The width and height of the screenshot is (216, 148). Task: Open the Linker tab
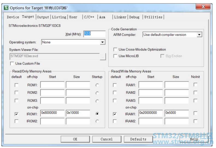tap(120, 17)
